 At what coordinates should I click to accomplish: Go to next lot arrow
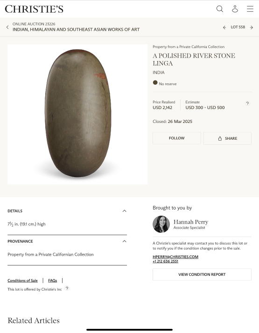pyautogui.click(x=252, y=27)
